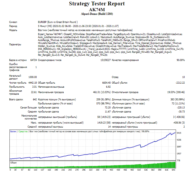
Task: Click the Модель label
Action: [x=13, y=30]
